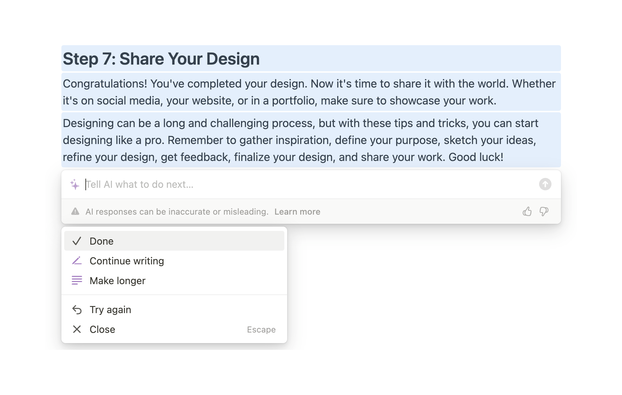Choose the Continue writing option
Viewport: 622px width, 395px height.
tap(127, 261)
